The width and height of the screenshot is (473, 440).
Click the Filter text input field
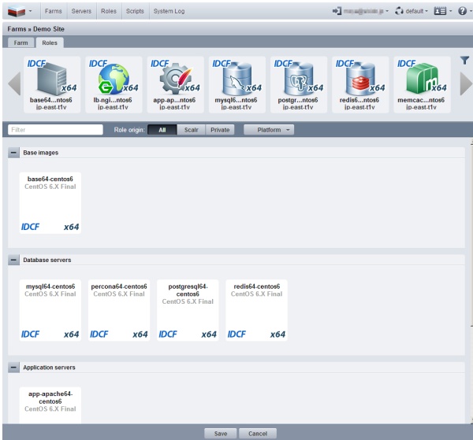(x=55, y=129)
